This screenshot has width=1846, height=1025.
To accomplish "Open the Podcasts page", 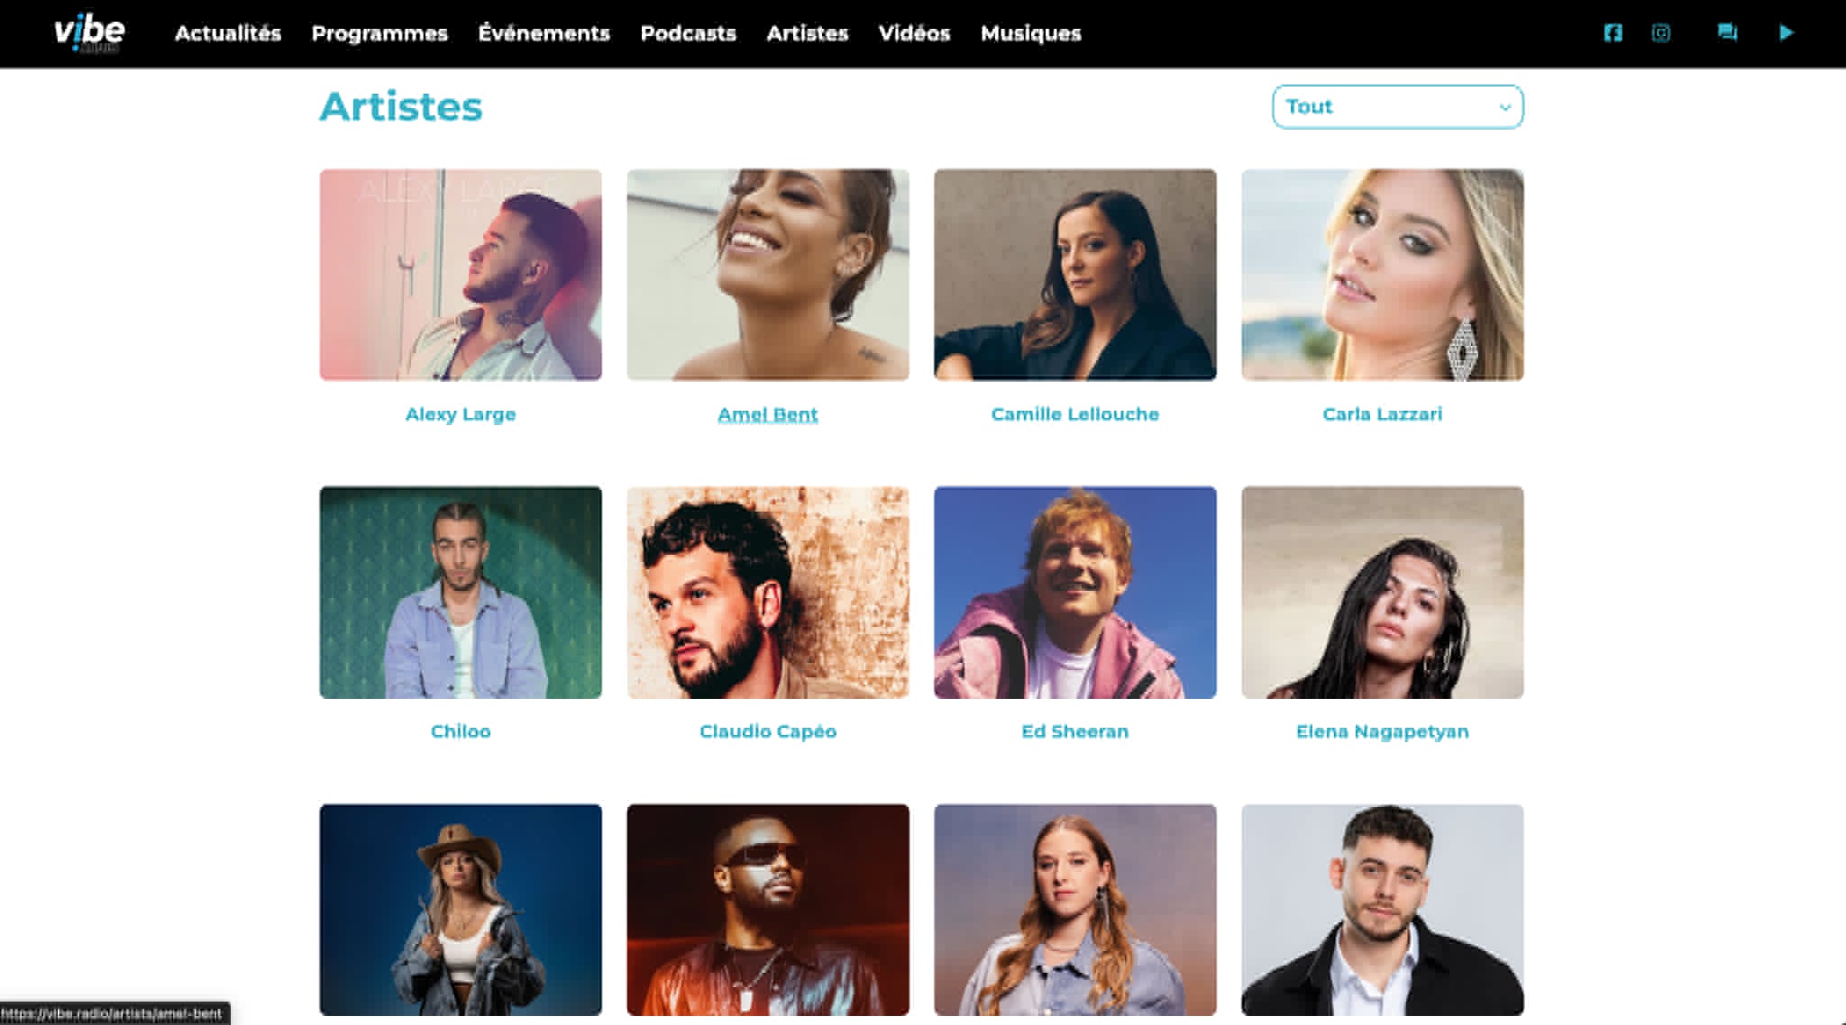I will 688,33.
